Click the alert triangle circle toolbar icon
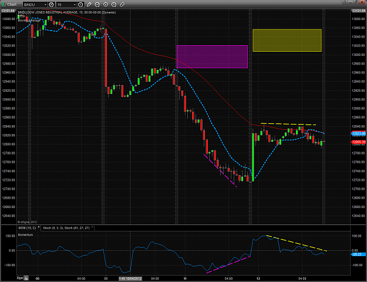This screenshot has width=367, height=282. pos(114,5)
